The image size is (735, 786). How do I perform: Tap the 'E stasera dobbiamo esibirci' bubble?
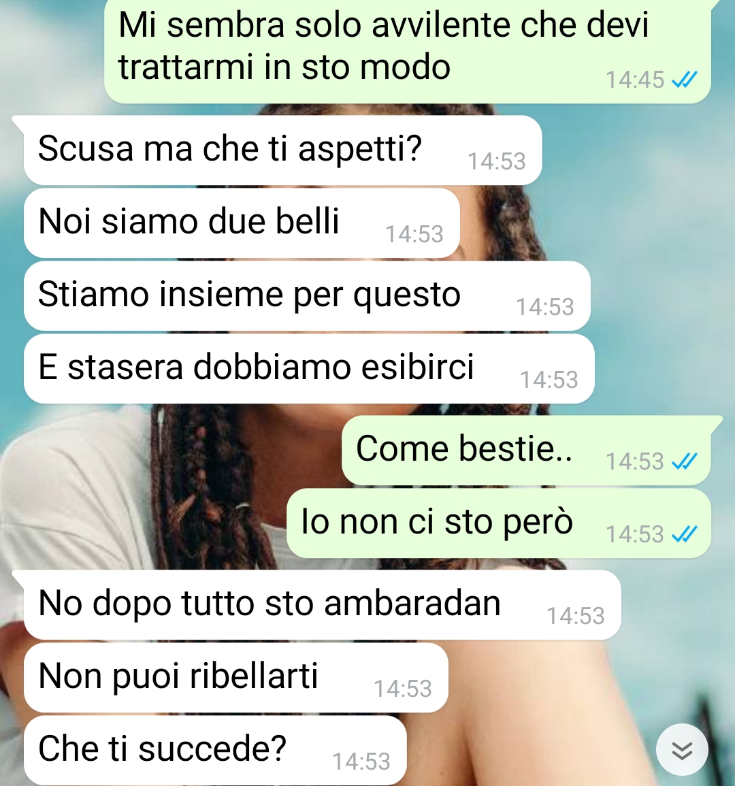click(309, 368)
